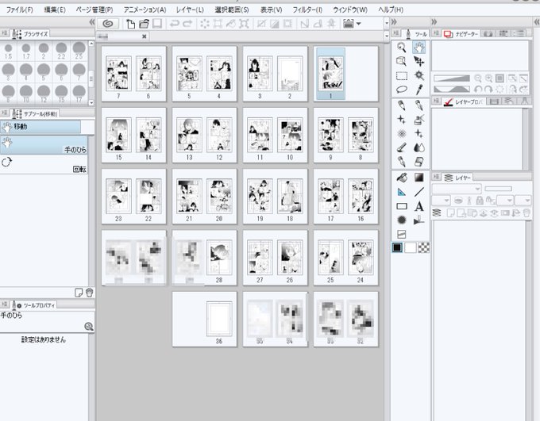Viewport: 540px width, 421px height.
Task: Select the Eyedropper tool
Action: point(418,90)
